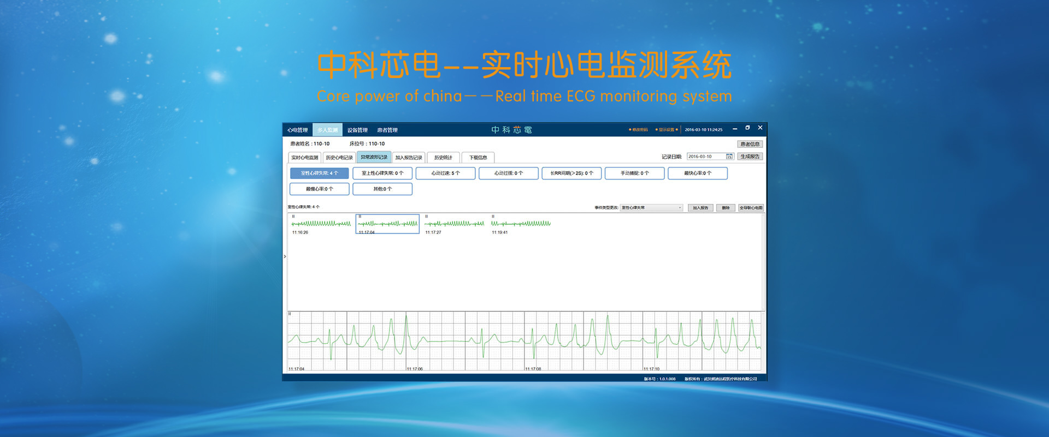Select the ECG thumbnail at 11:17:04
The width and height of the screenshot is (1049, 437).
coord(387,224)
